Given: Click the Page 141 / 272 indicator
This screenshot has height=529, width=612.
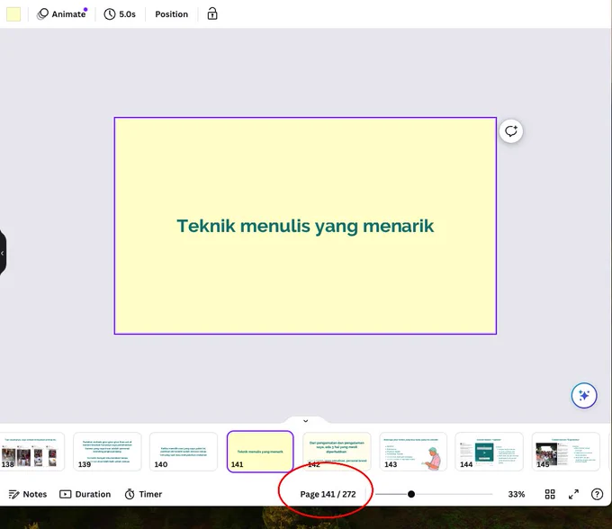Looking at the screenshot, I should click(328, 494).
